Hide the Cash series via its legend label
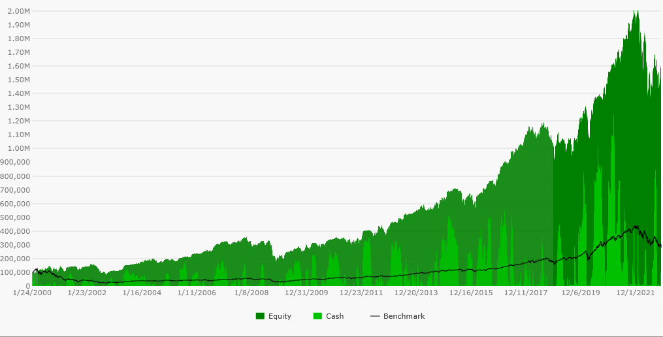Screen dimensions: 663x337 tap(334, 316)
